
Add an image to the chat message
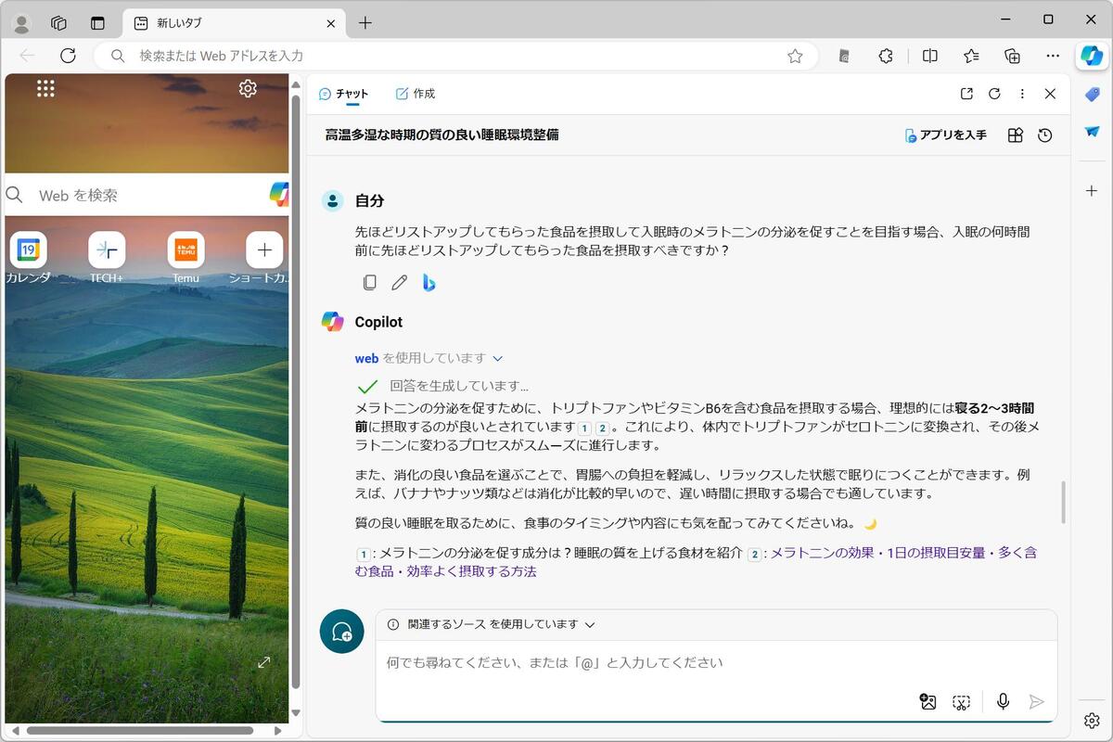tap(927, 702)
